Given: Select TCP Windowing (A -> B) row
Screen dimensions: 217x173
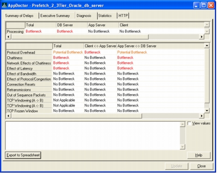Looking at the screenshot, I should pyautogui.click(x=29, y=100).
